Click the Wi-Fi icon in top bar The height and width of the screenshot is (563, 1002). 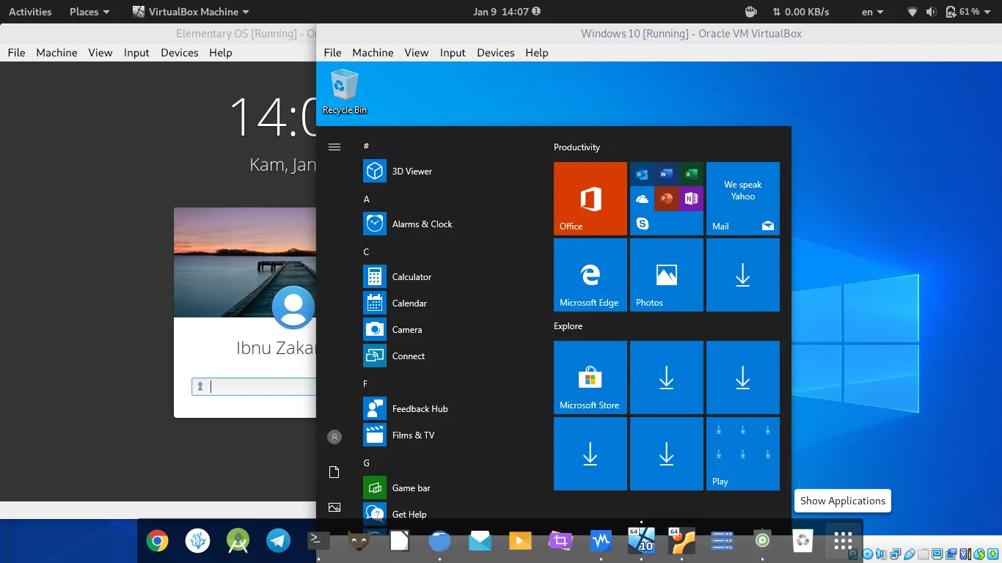coord(913,12)
